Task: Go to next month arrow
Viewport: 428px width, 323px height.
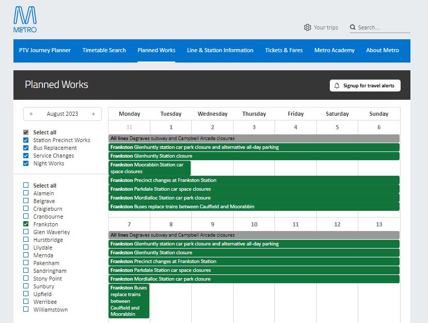Action: click(93, 114)
